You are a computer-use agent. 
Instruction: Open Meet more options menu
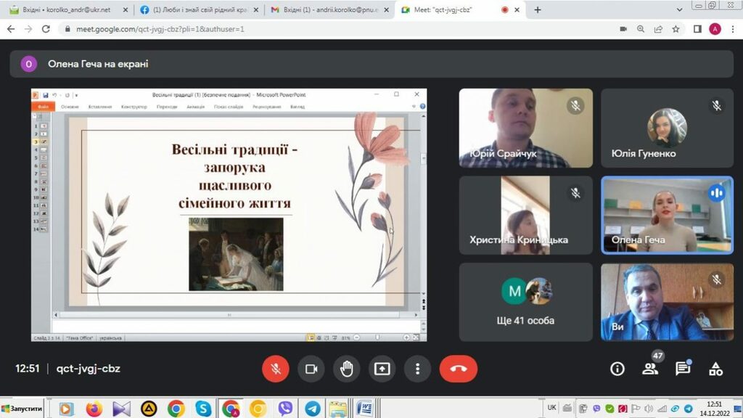[x=417, y=369]
